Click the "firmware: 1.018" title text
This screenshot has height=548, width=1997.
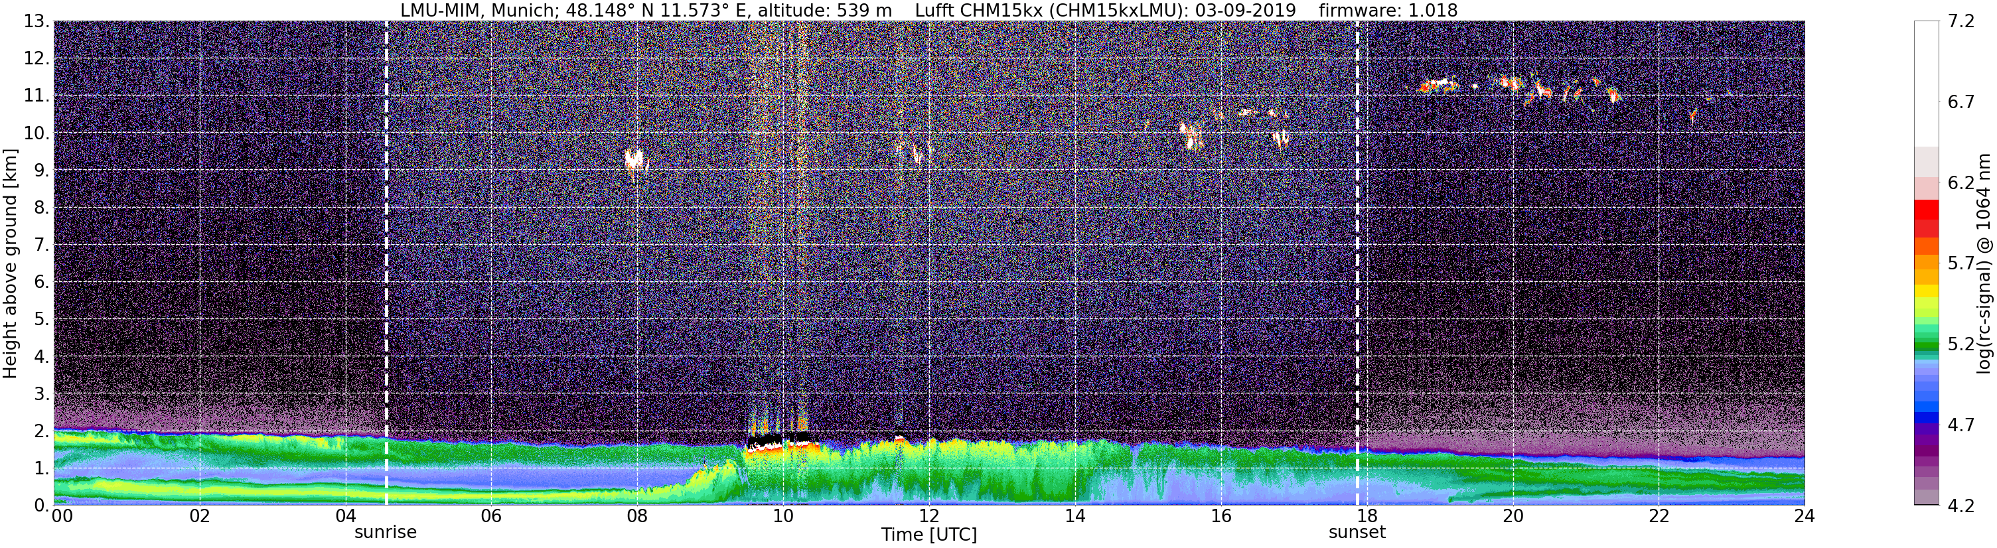1388,11
